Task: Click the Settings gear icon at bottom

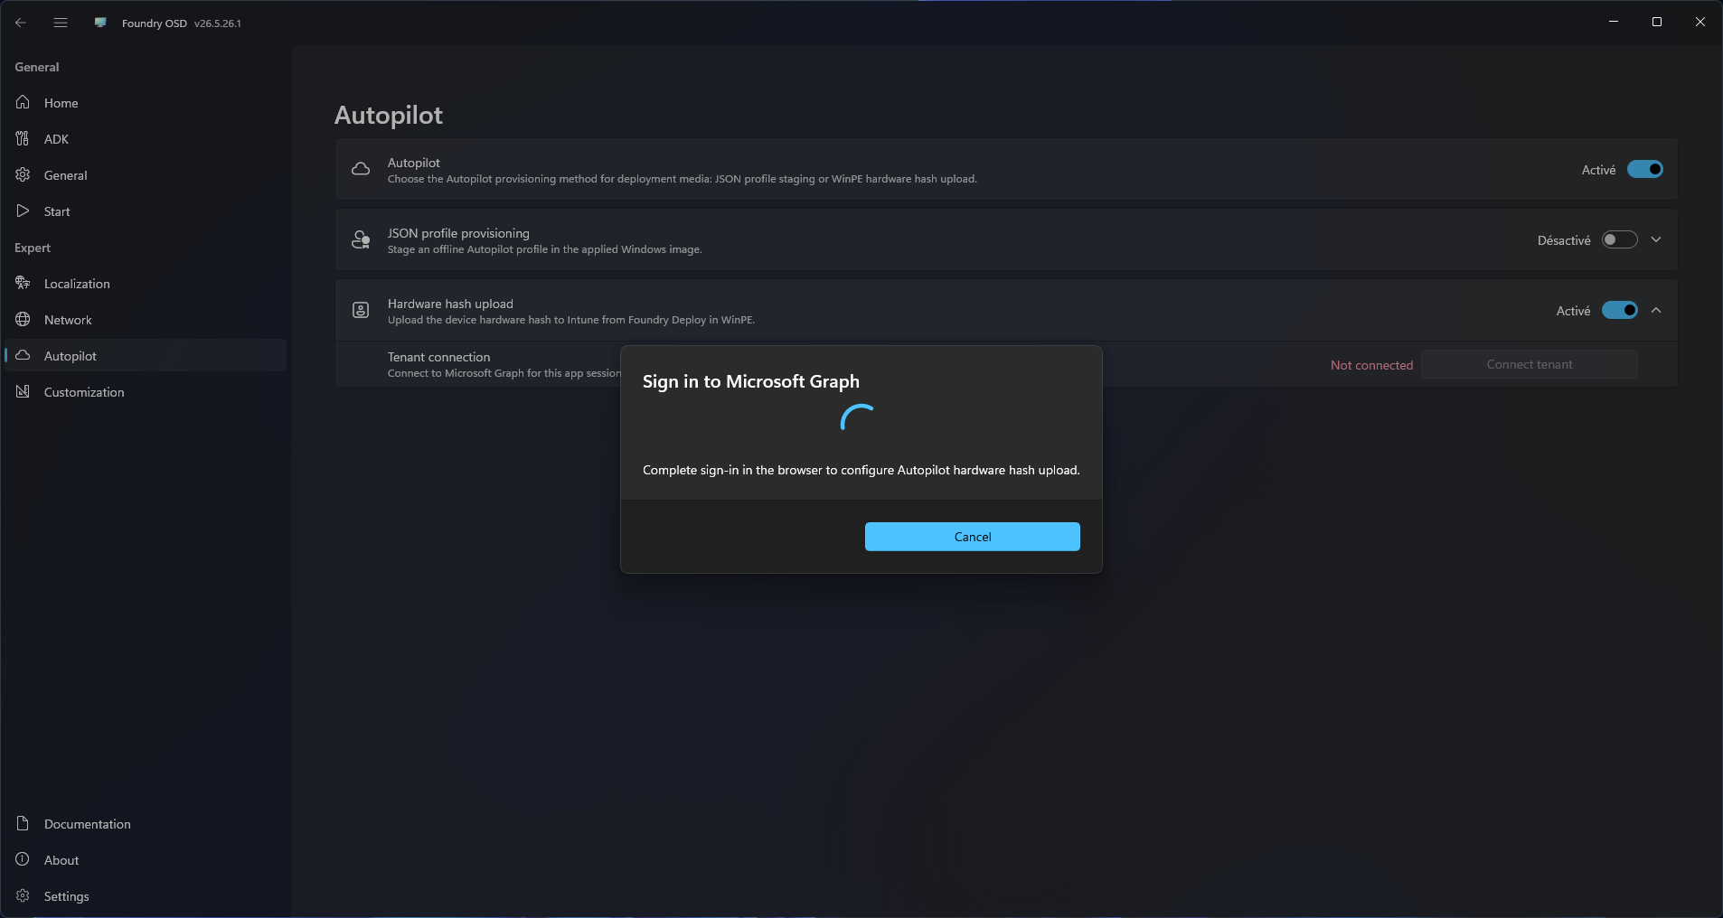Action: (x=23, y=895)
